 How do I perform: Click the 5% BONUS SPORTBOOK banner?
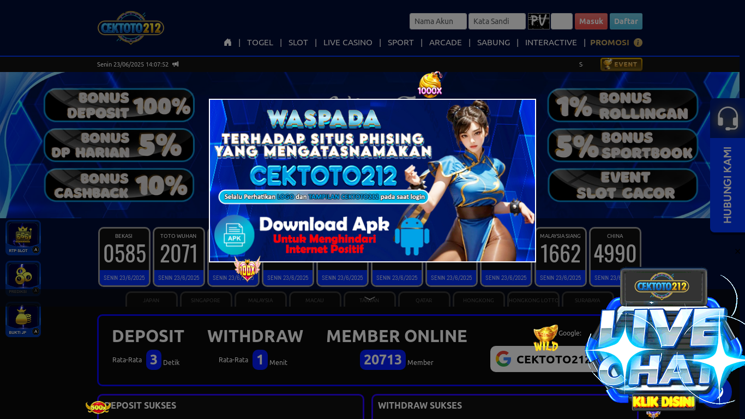623,145
